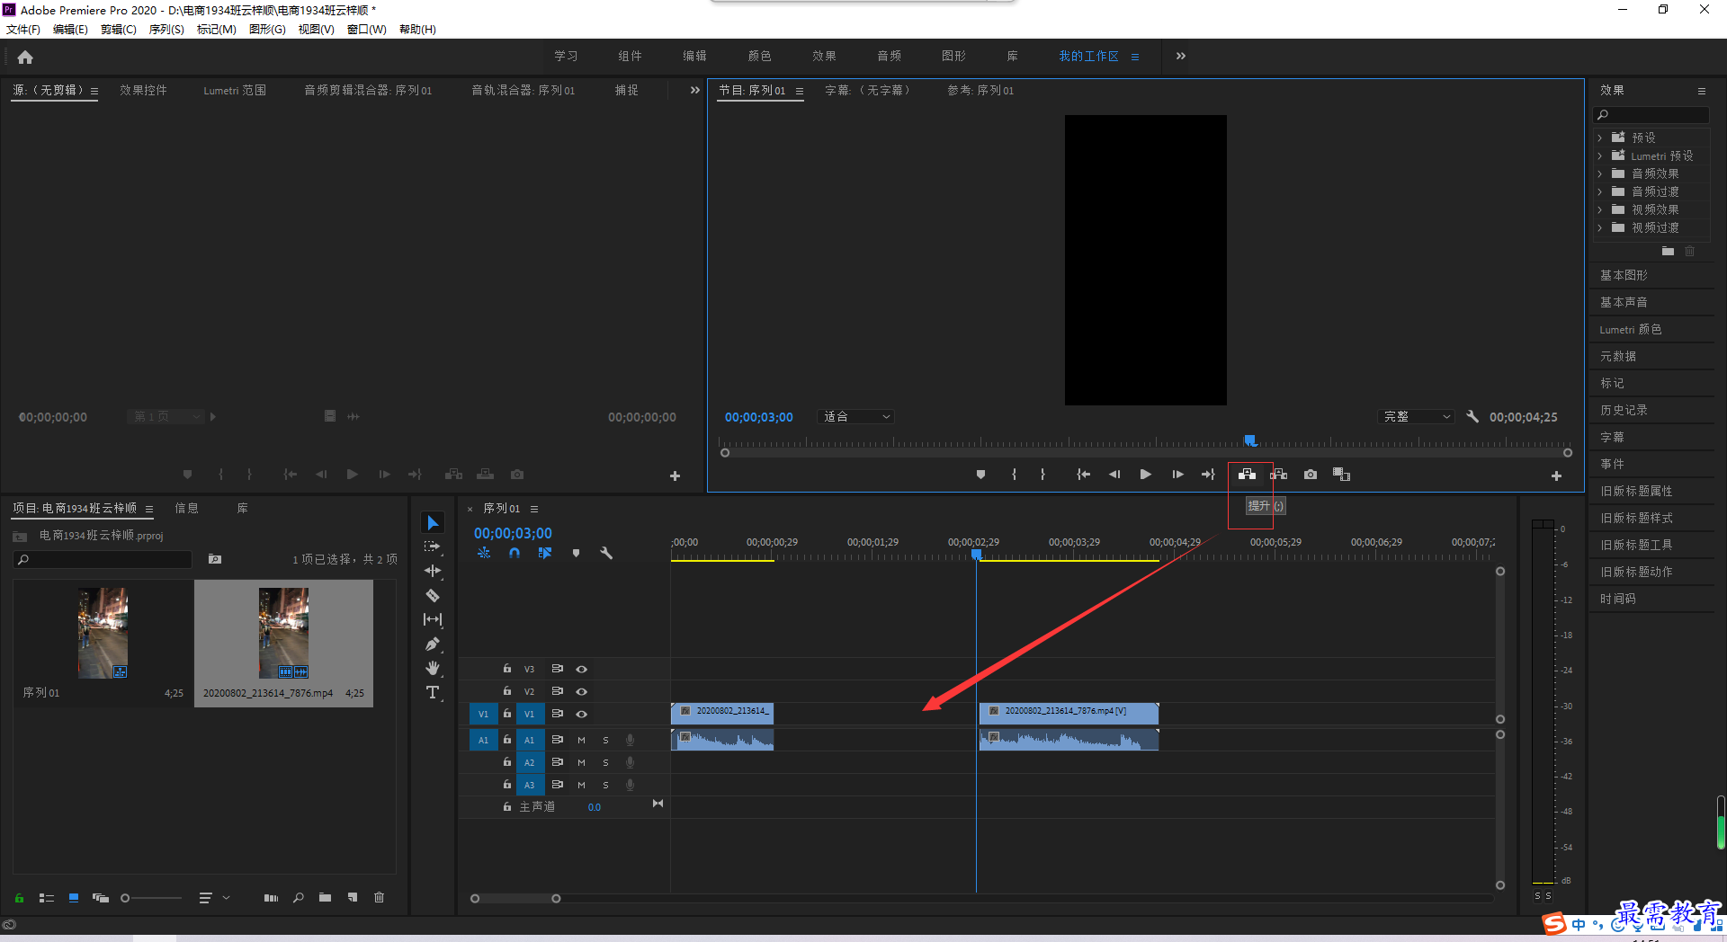Expand the Lumetri 预设 folder

click(x=1599, y=156)
